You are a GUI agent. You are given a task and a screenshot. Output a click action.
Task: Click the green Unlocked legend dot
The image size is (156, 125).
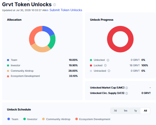click(91, 60)
